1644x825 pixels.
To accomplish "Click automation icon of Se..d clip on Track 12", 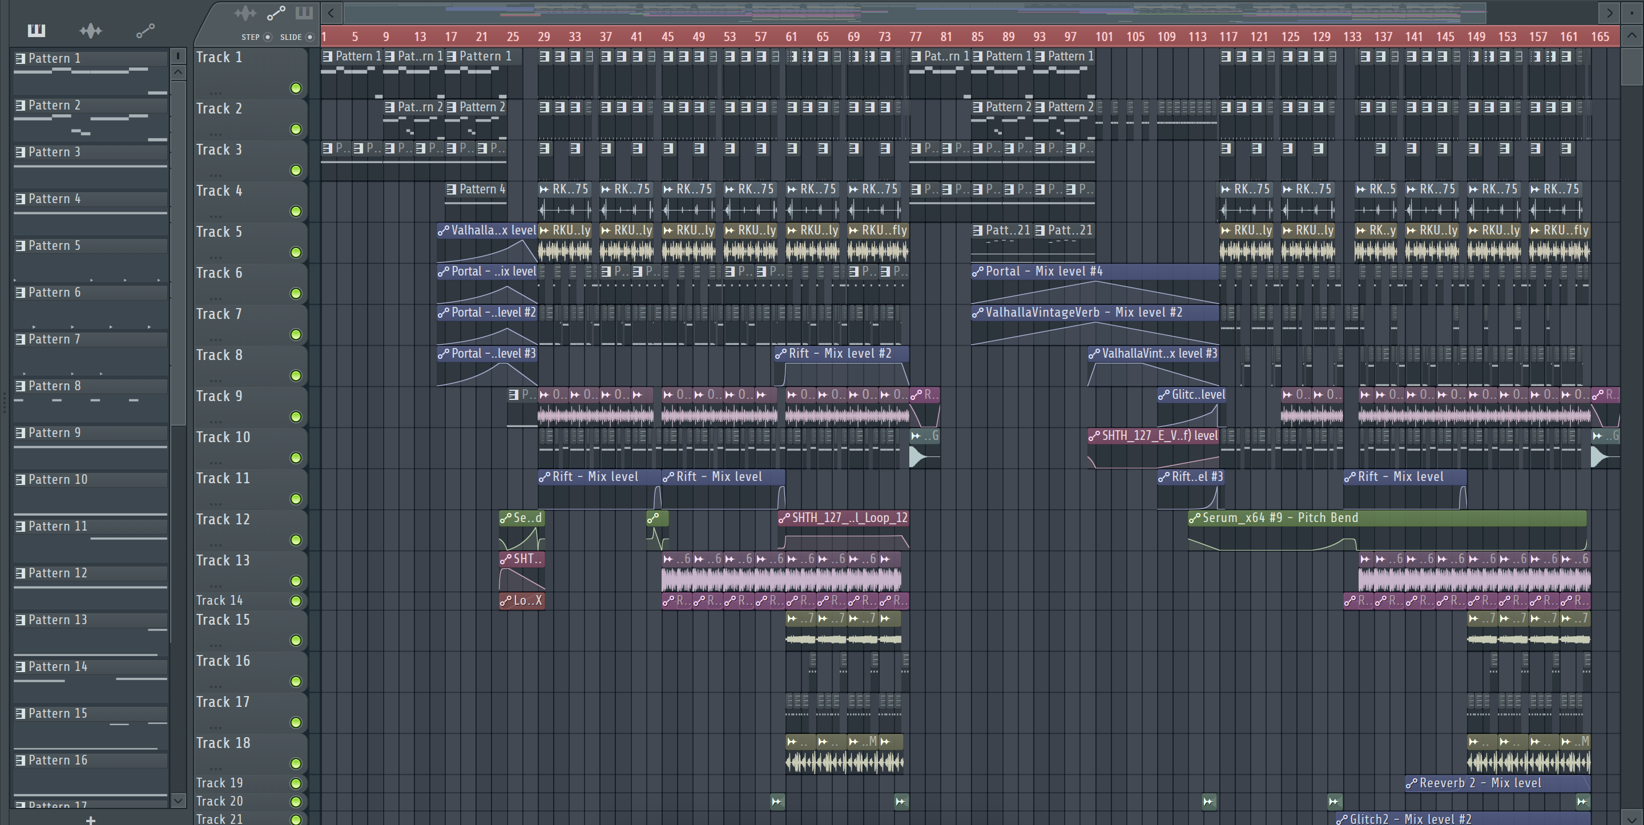I will (x=506, y=518).
